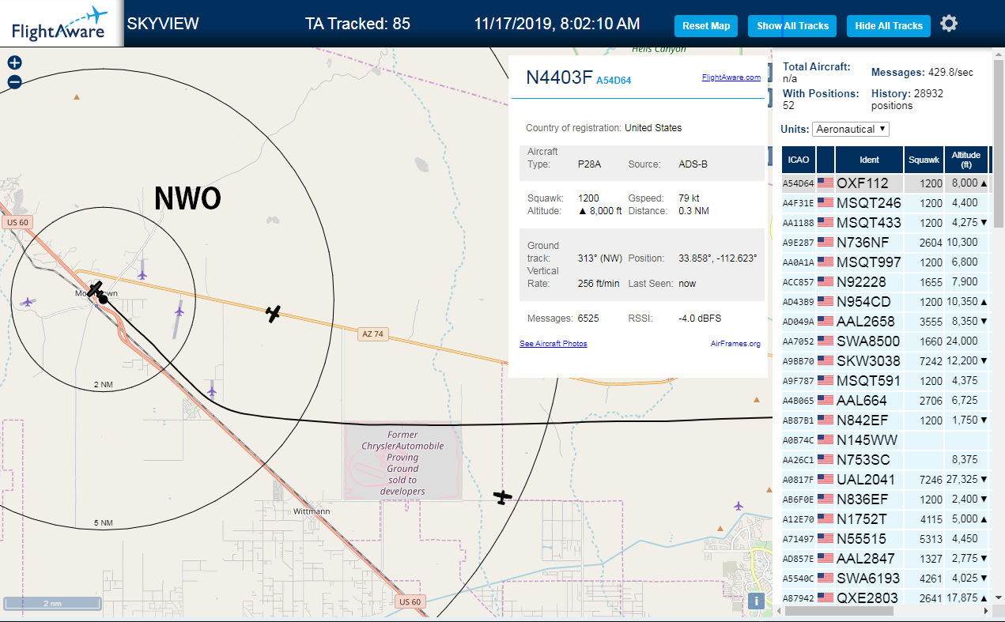1005x622 pixels.
Task: Click the blue info icon on map
Action: (756, 601)
